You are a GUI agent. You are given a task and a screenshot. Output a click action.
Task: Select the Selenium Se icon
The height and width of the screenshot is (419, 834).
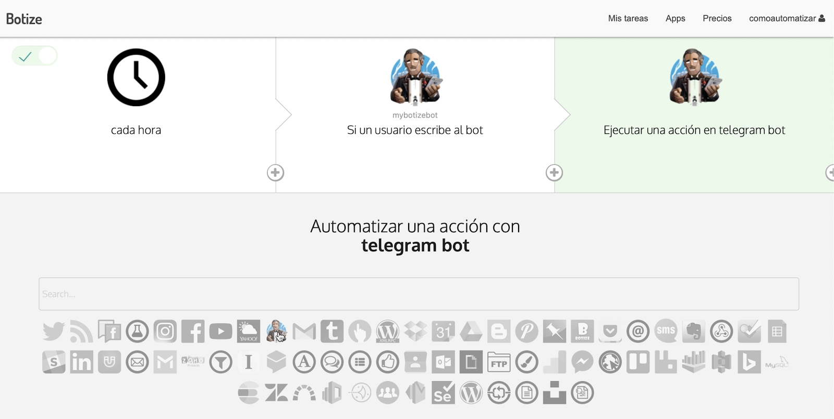[x=443, y=393]
